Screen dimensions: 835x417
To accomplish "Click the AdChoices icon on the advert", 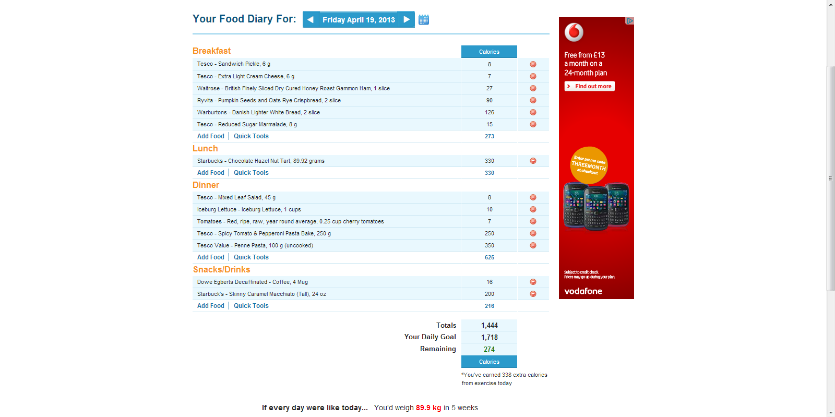I will (630, 21).
